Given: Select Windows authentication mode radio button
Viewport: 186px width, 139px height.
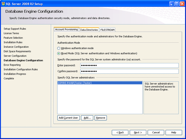Looking at the screenshot, I should click(x=59, y=48).
